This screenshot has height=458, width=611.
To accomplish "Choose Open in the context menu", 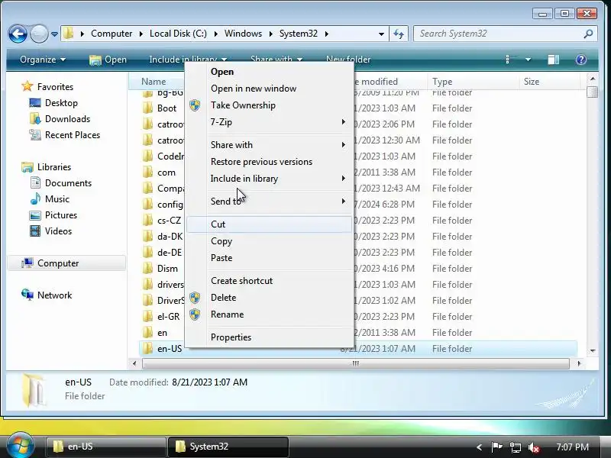I will 269,72.
